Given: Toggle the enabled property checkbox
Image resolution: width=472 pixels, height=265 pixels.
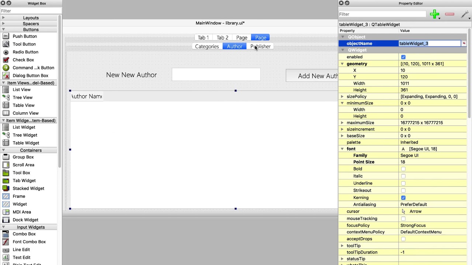Looking at the screenshot, I should (403, 57).
